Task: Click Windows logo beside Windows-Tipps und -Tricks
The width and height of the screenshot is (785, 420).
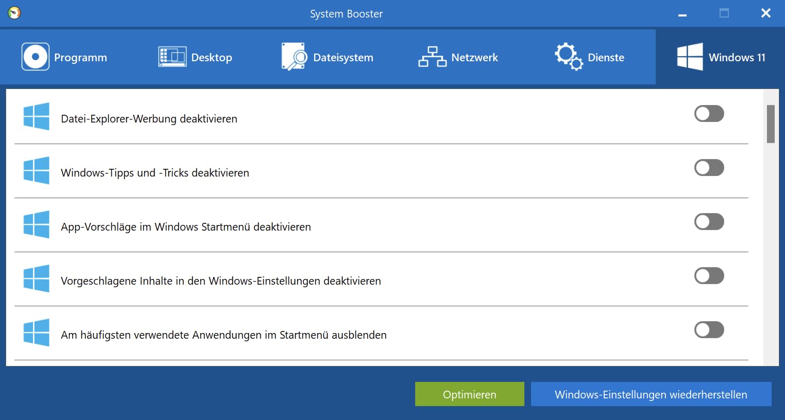Action: click(x=37, y=170)
